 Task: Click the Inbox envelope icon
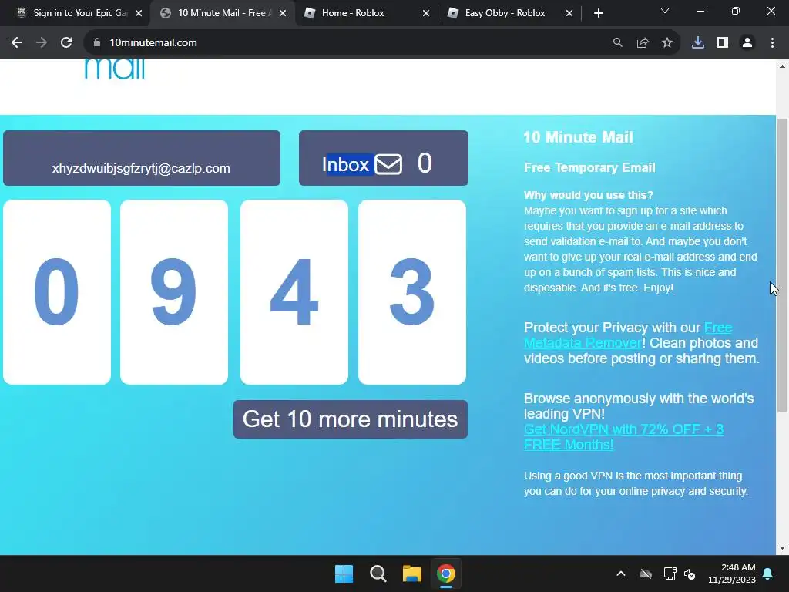[388, 164]
